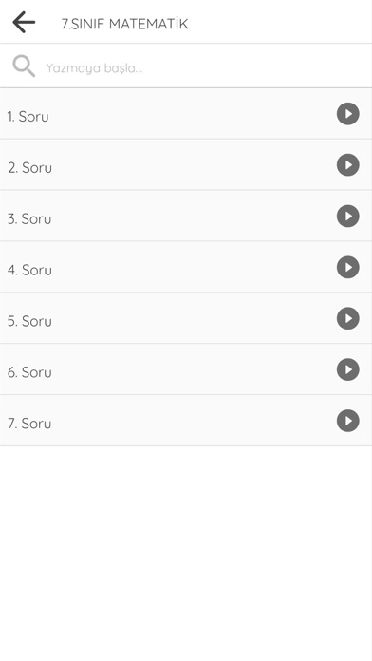Choose the 5. Soru entry

click(185, 318)
